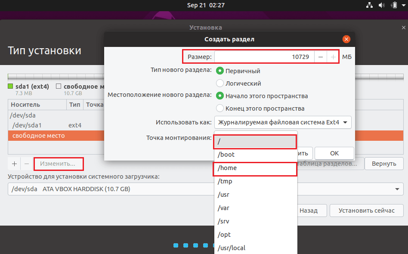Decrease partition size with minus button

pyautogui.click(x=321, y=57)
